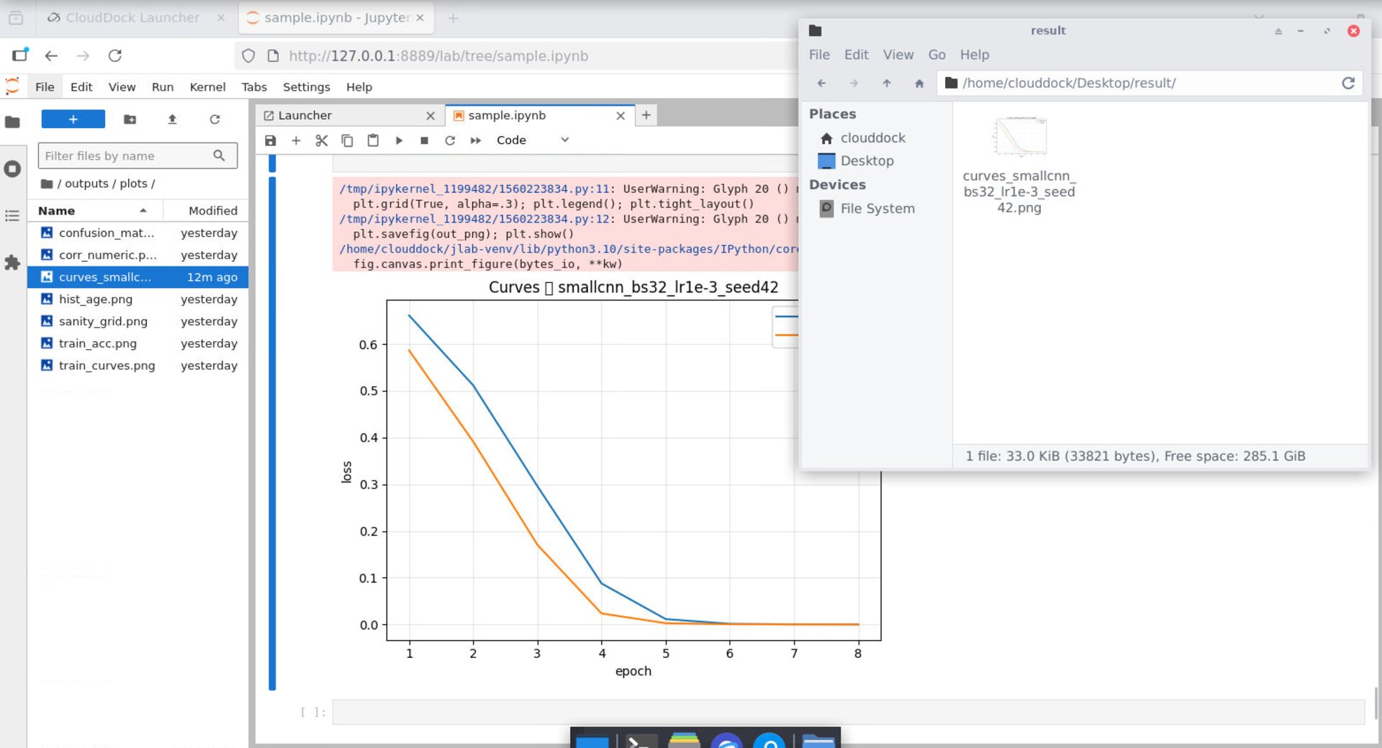Navigate to the outputs folder in breadcrumb

tap(86, 183)
